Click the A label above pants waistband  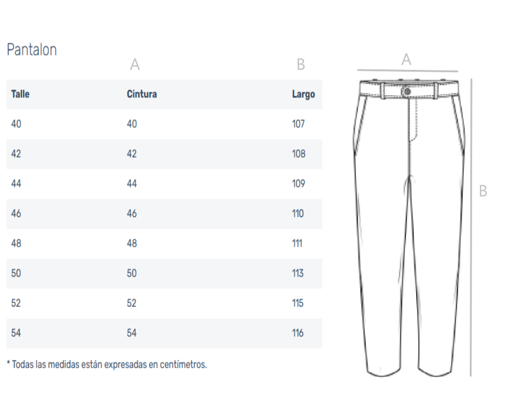click(406, 60)
